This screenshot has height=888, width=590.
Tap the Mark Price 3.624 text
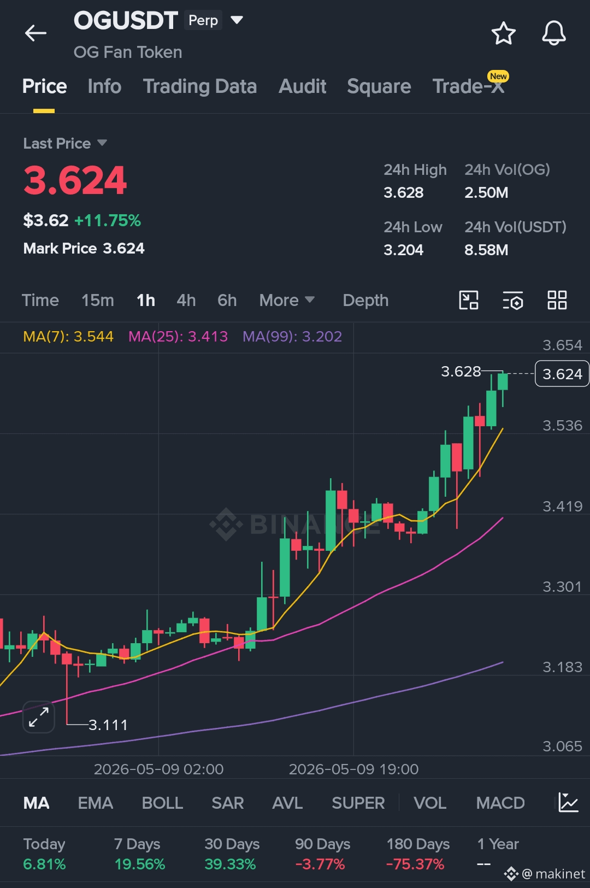coord(84,248)
